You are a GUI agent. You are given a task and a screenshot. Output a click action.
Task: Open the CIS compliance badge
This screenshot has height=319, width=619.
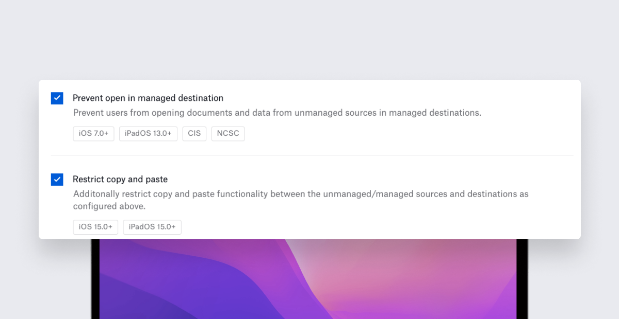pyautogui.click(x=194, y=133)
